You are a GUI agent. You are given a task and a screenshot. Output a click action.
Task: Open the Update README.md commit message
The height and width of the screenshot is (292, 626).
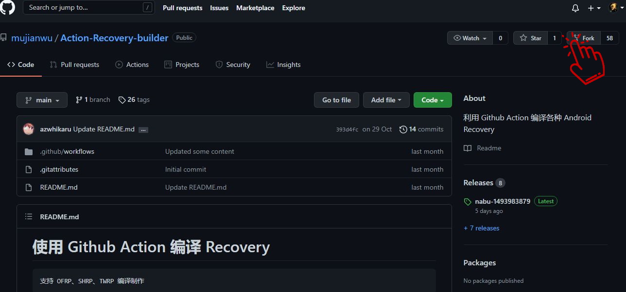104,129
